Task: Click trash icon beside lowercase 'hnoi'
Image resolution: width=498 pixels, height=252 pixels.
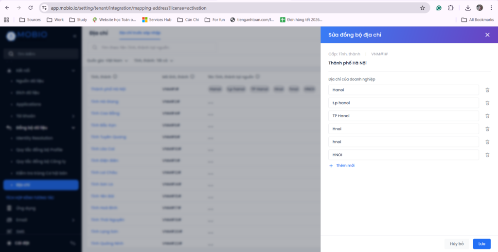Action: [x=487, y=142]
